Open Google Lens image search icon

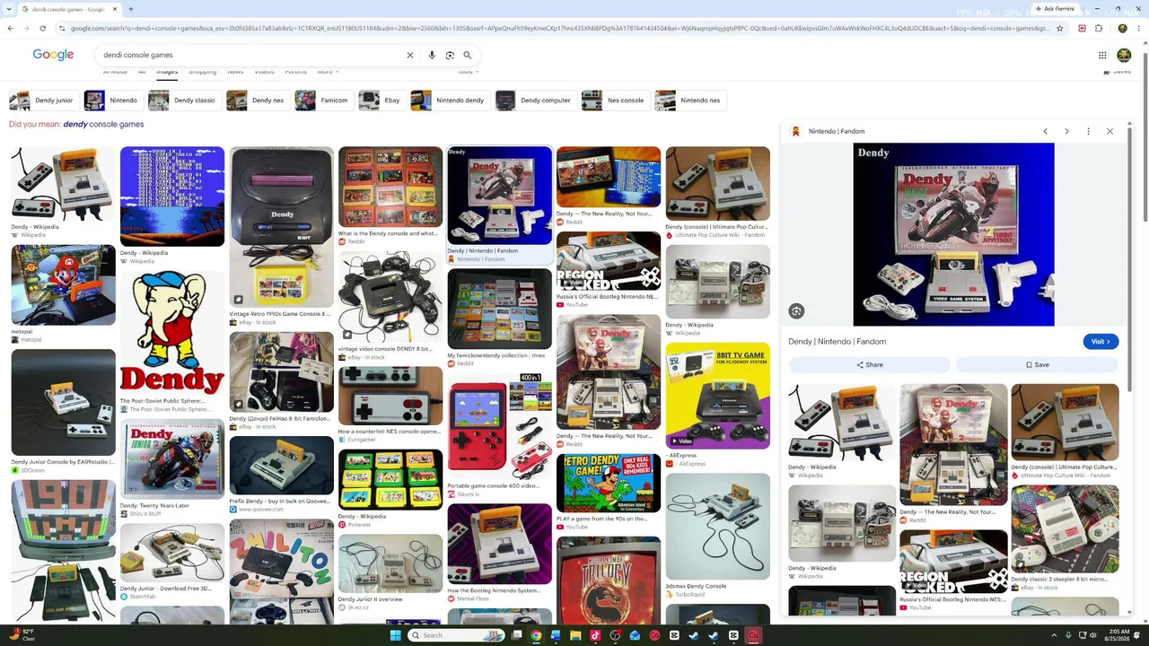pyautogui.click(x=450, y=55)
